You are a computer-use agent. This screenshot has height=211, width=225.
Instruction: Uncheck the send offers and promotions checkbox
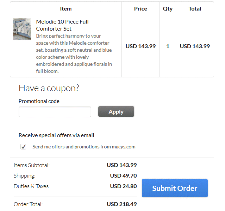(23, 147)
